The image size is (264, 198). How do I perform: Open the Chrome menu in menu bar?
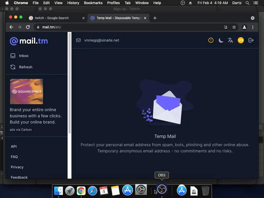[x=21, y=3]
